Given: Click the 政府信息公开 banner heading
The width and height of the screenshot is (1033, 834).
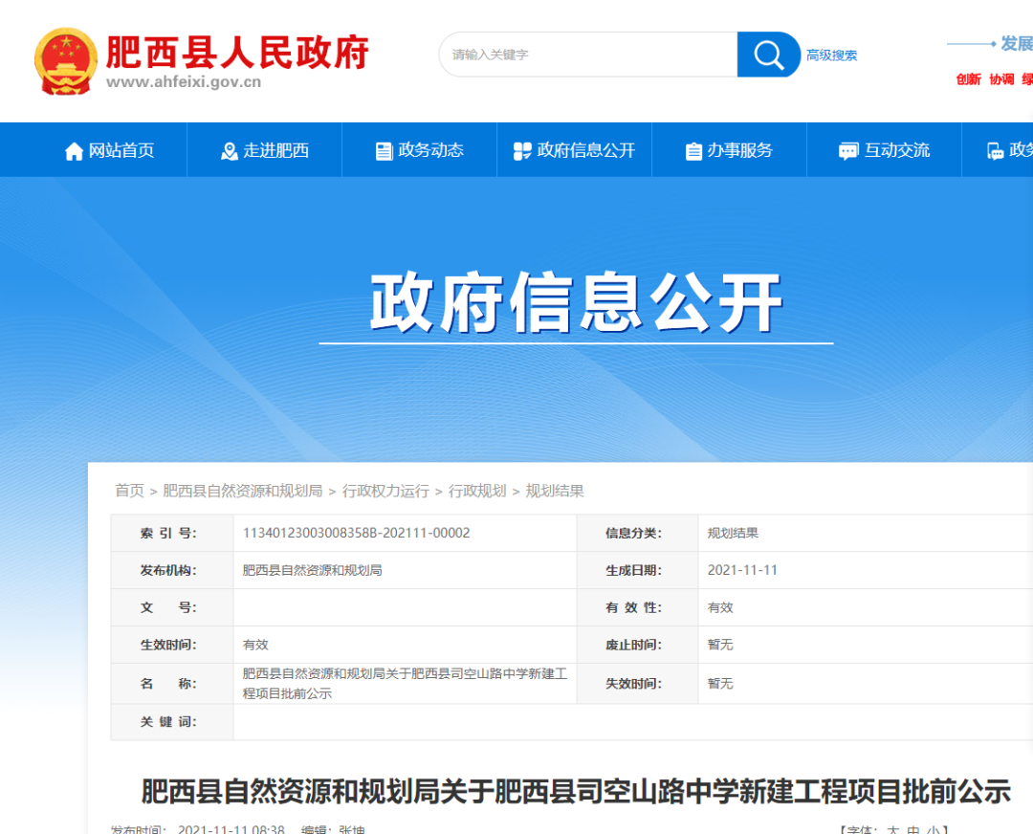Looking at the screenshot, I should (576, 302).
